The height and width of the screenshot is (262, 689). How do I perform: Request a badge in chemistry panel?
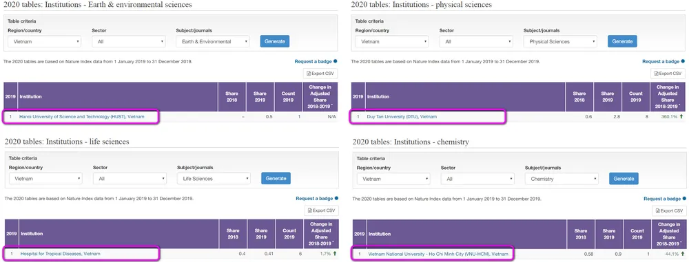point(665,199)
